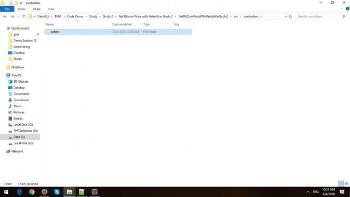Screen dimensions: 350x197
Task: Open Local Disk (C:) drive
Action: pyautogui.click(x=23, y=125)
